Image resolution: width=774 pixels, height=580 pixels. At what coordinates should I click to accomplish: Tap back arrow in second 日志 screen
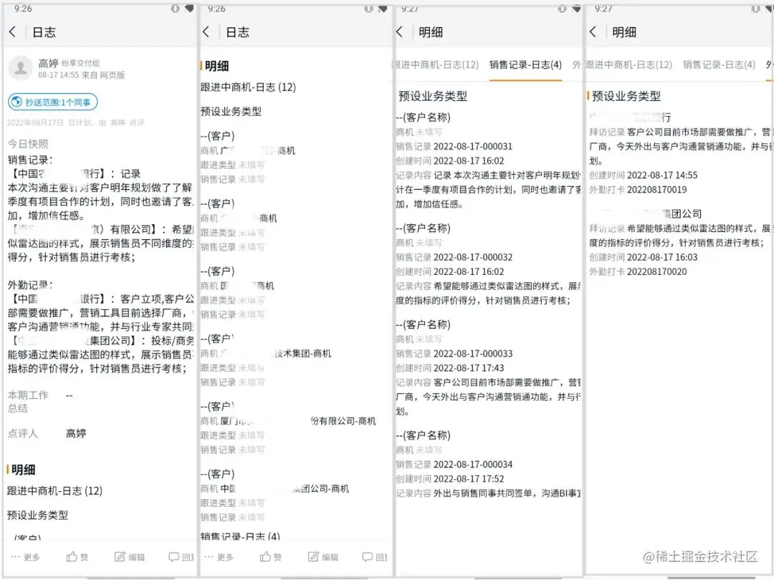point(206,32)
